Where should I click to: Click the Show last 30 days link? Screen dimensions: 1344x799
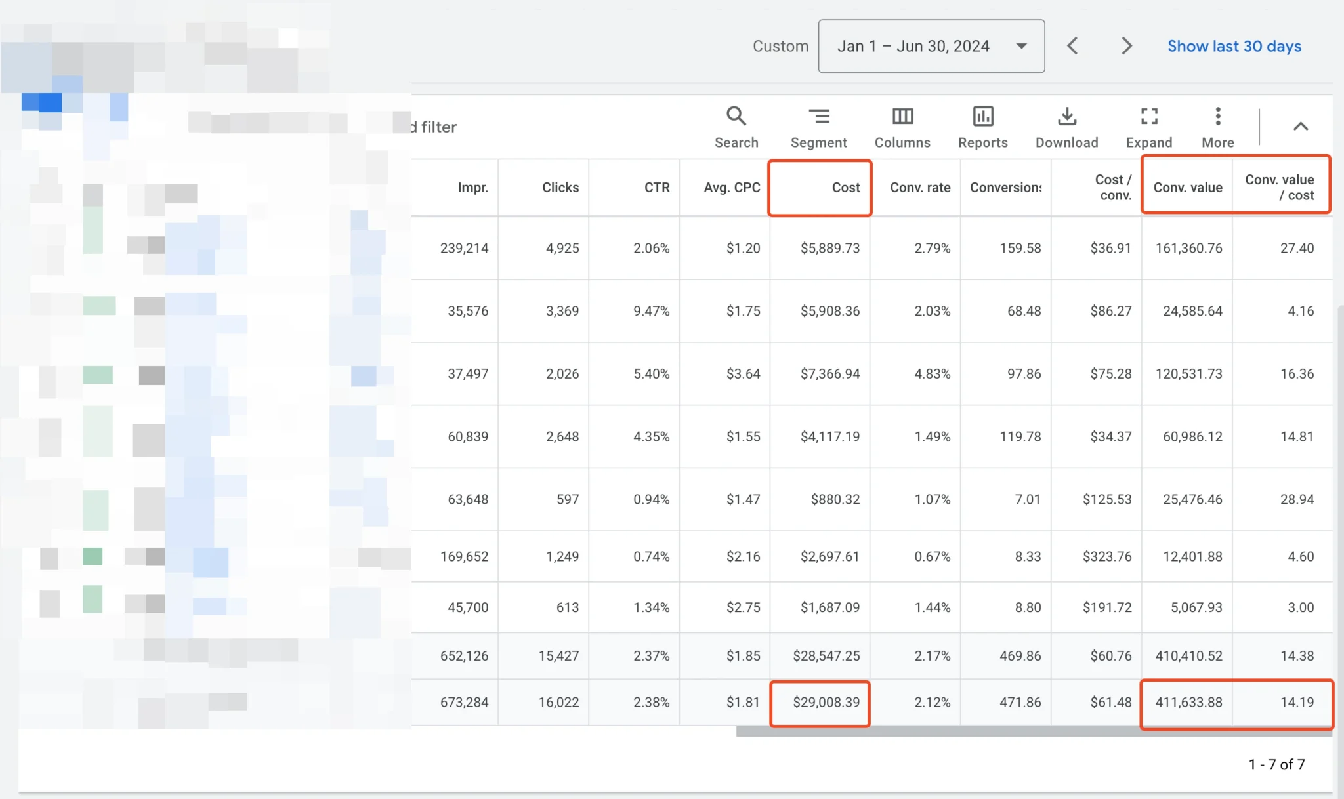pos(1234,46)
